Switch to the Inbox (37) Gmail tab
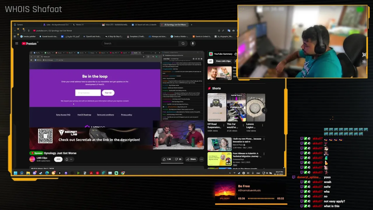This screenshot has width=373, height=210. (x=115, y=25)
